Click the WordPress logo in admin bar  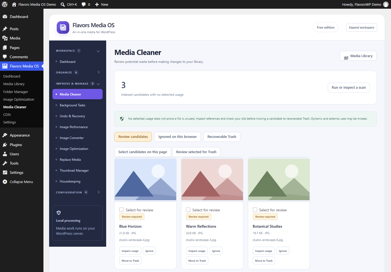[5, 4]
